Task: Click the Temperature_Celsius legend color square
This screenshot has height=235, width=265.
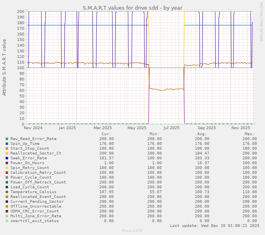Action: (7, 192)
